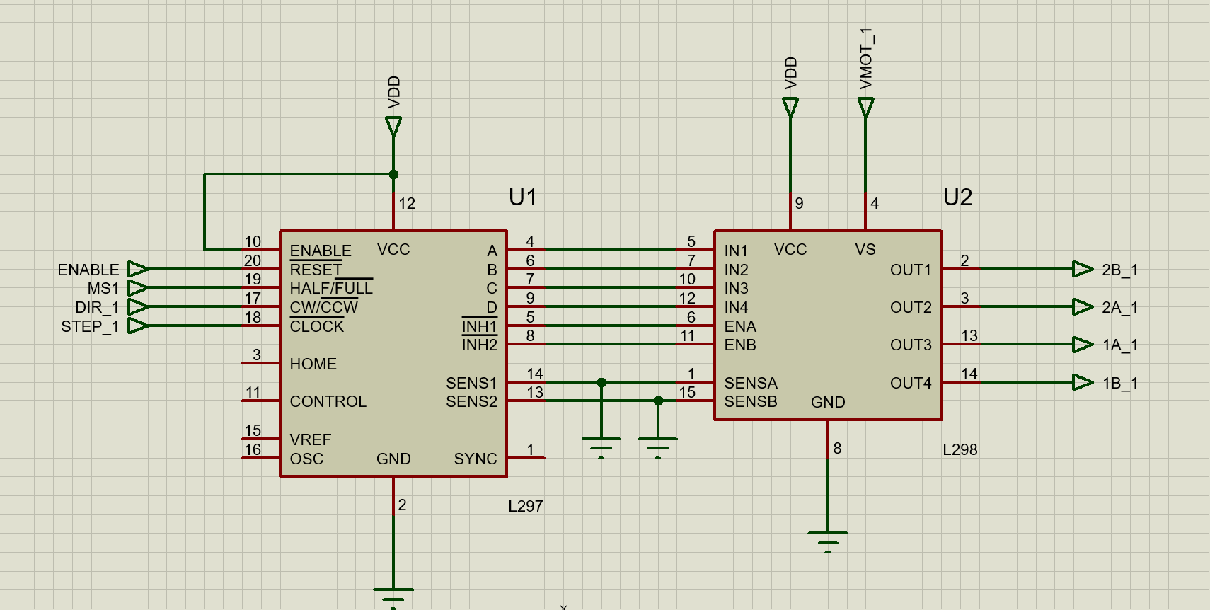
Task: Click unconnected pin 3 stub at HOME
Action: [260, 363]
